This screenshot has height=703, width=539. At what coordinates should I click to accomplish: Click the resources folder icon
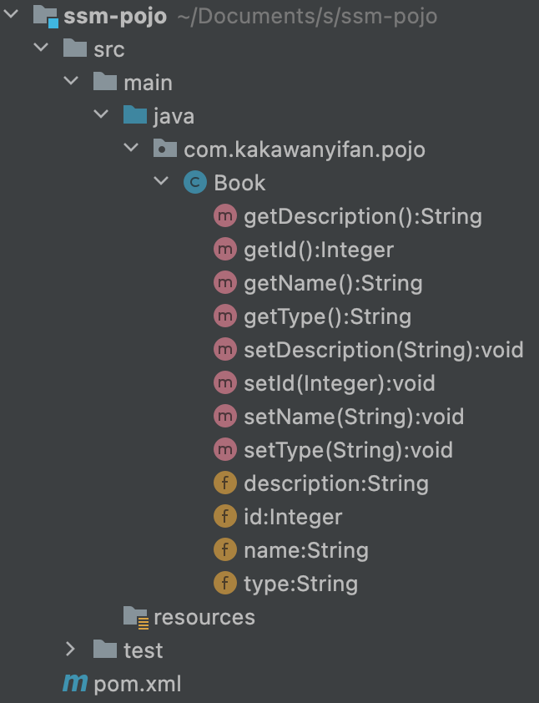pyautogui.click(x=135, y=617)
